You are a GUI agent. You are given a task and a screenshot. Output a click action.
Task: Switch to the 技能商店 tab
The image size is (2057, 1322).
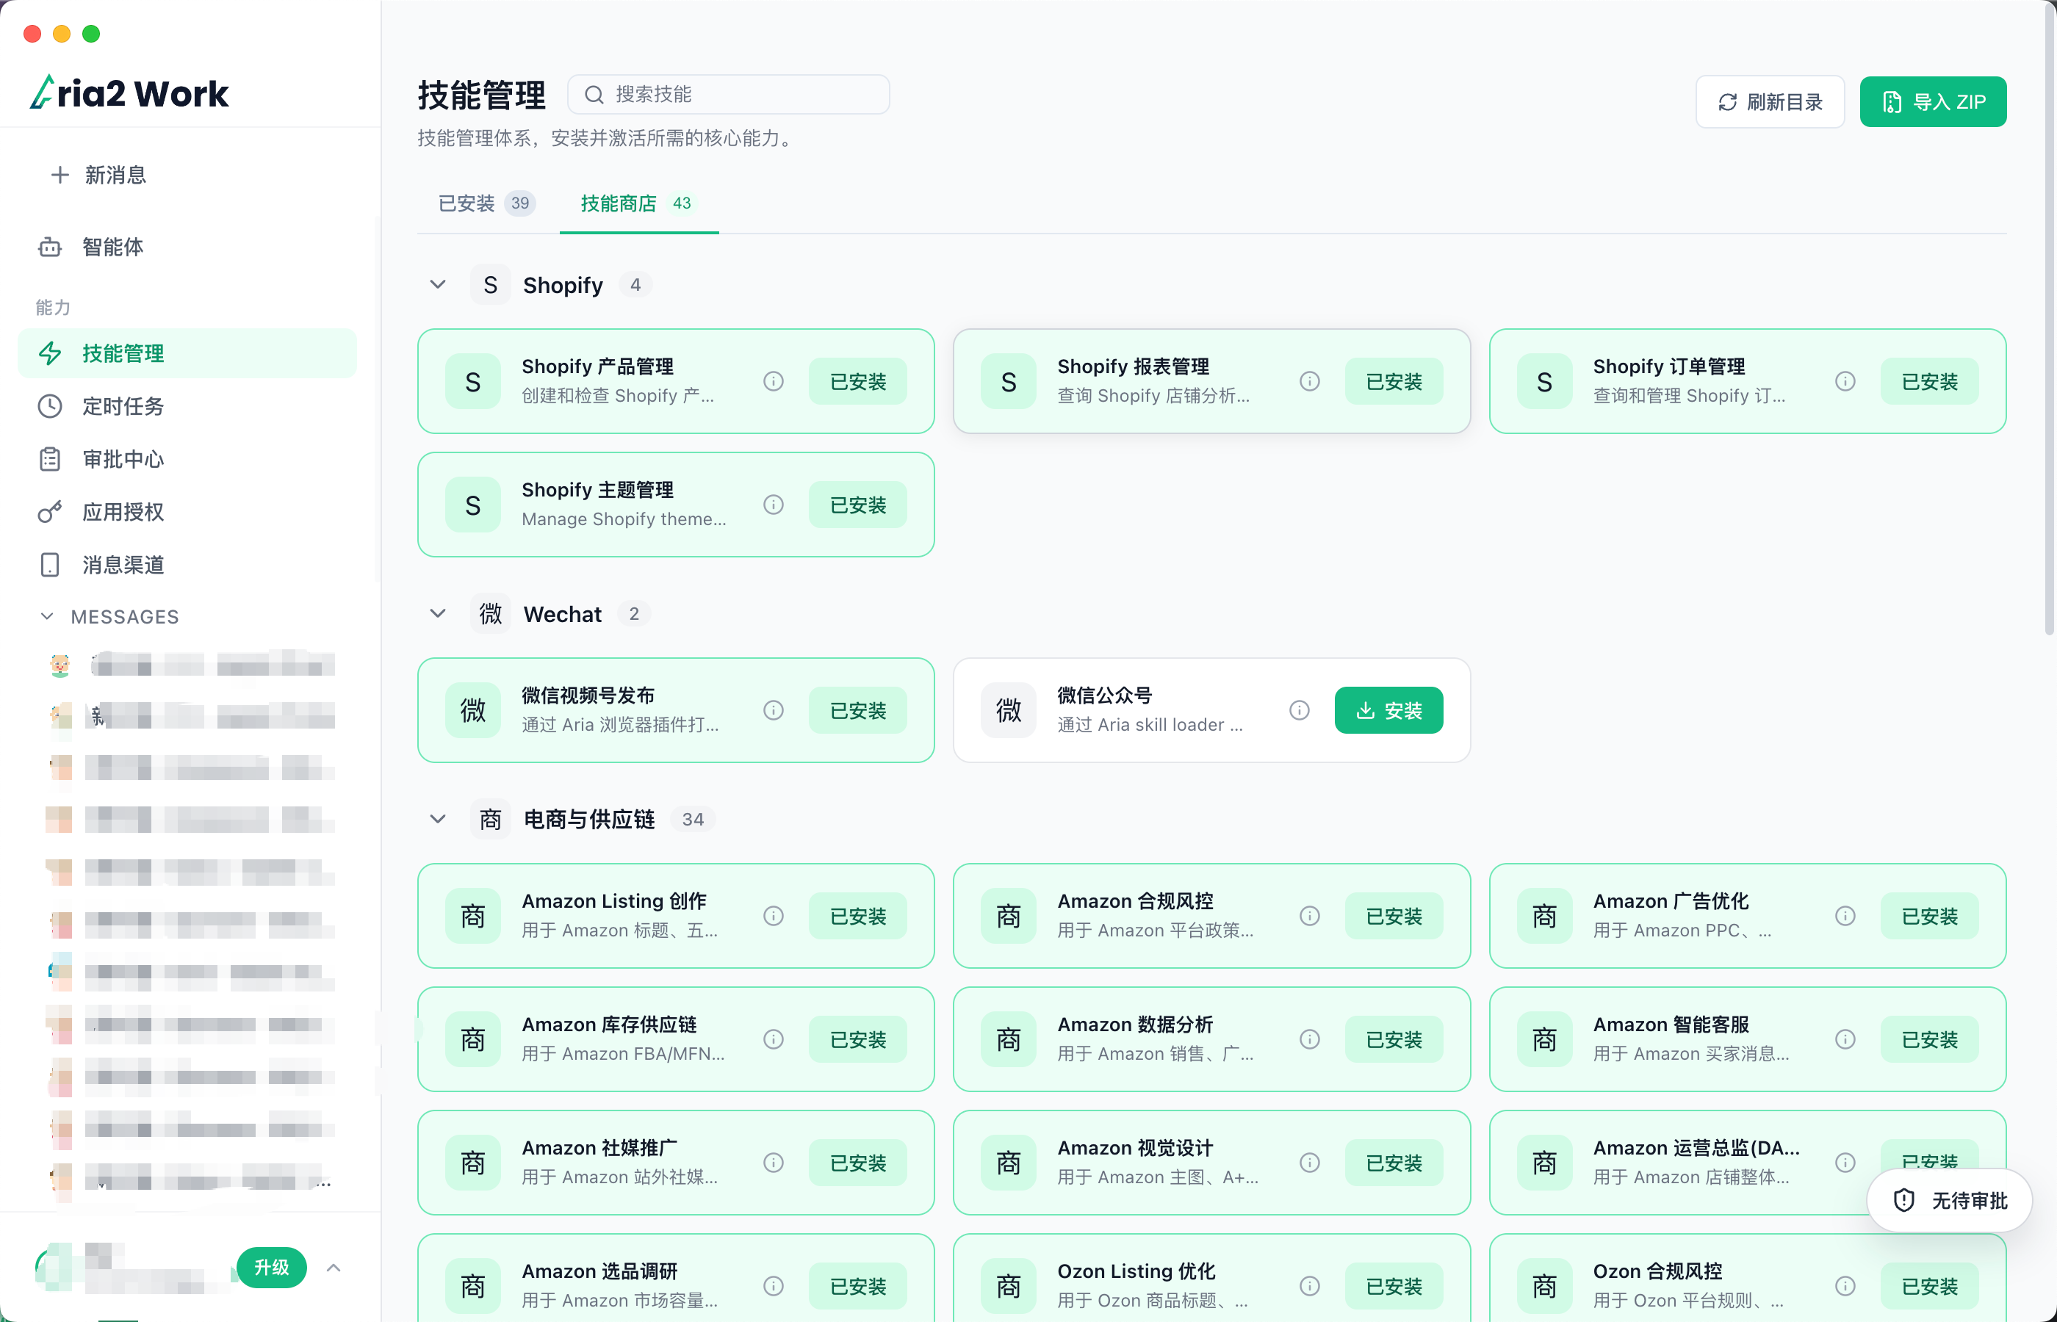click(x=638, y=203)
